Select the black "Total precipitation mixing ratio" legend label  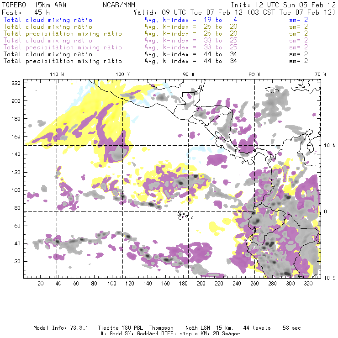63,62
